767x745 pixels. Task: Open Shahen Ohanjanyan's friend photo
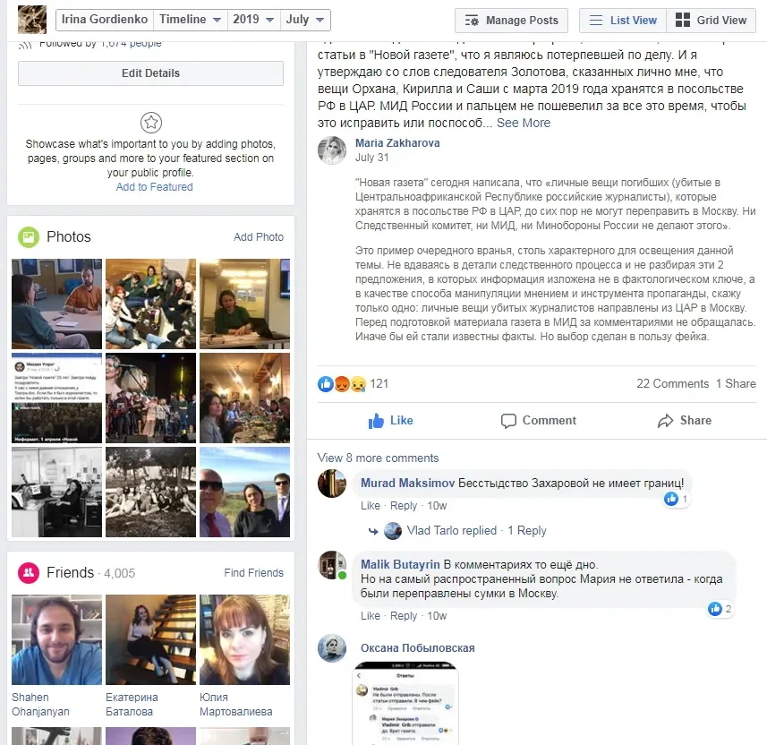pyautogui.click(x=56, y=639)
